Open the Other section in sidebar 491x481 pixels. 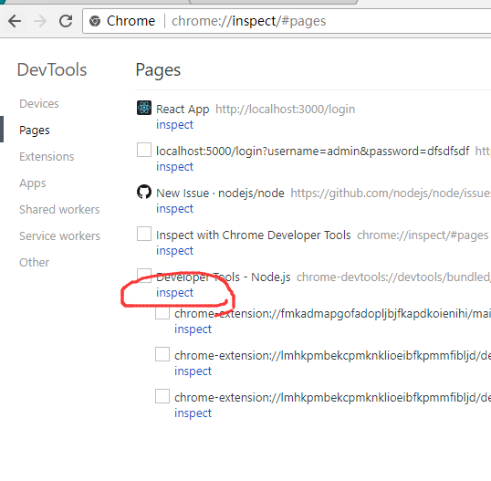(x=34, y=263)
